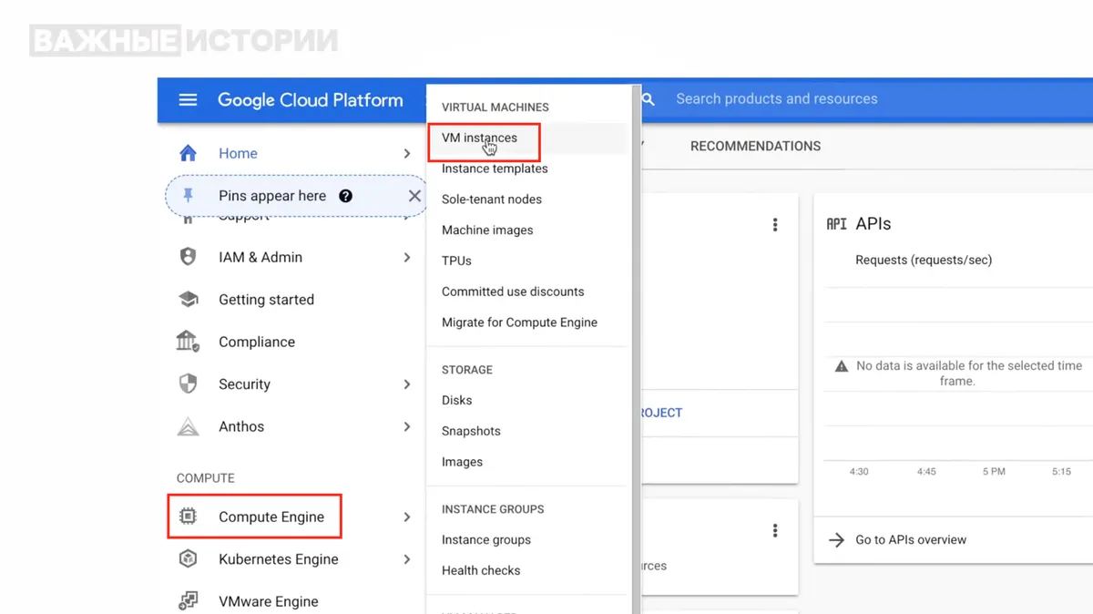Open the hamburger navigation menu
Screen dimensions: 1093x614
[188, 99]
